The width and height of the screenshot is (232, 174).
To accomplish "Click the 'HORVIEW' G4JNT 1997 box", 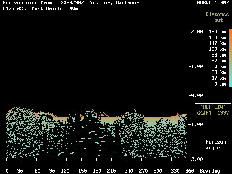I will [x=213, y=110].
